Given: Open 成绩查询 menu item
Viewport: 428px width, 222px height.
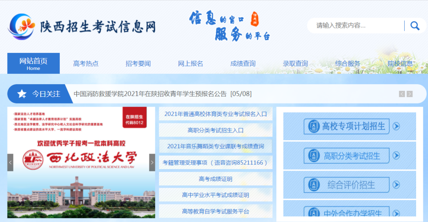Looking at the screenshot, I should (x=243, y=64).
